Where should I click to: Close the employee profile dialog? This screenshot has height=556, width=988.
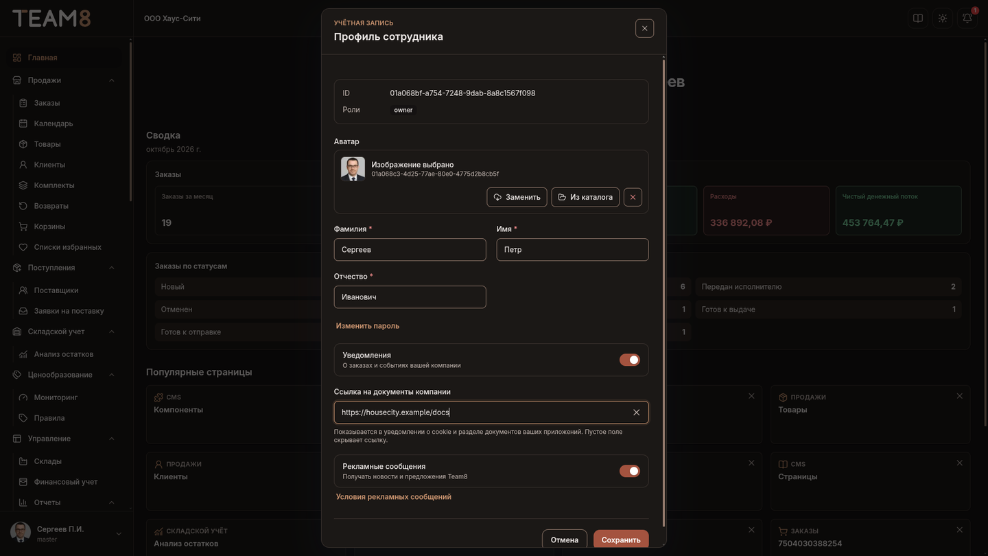[x=644, y=28]
